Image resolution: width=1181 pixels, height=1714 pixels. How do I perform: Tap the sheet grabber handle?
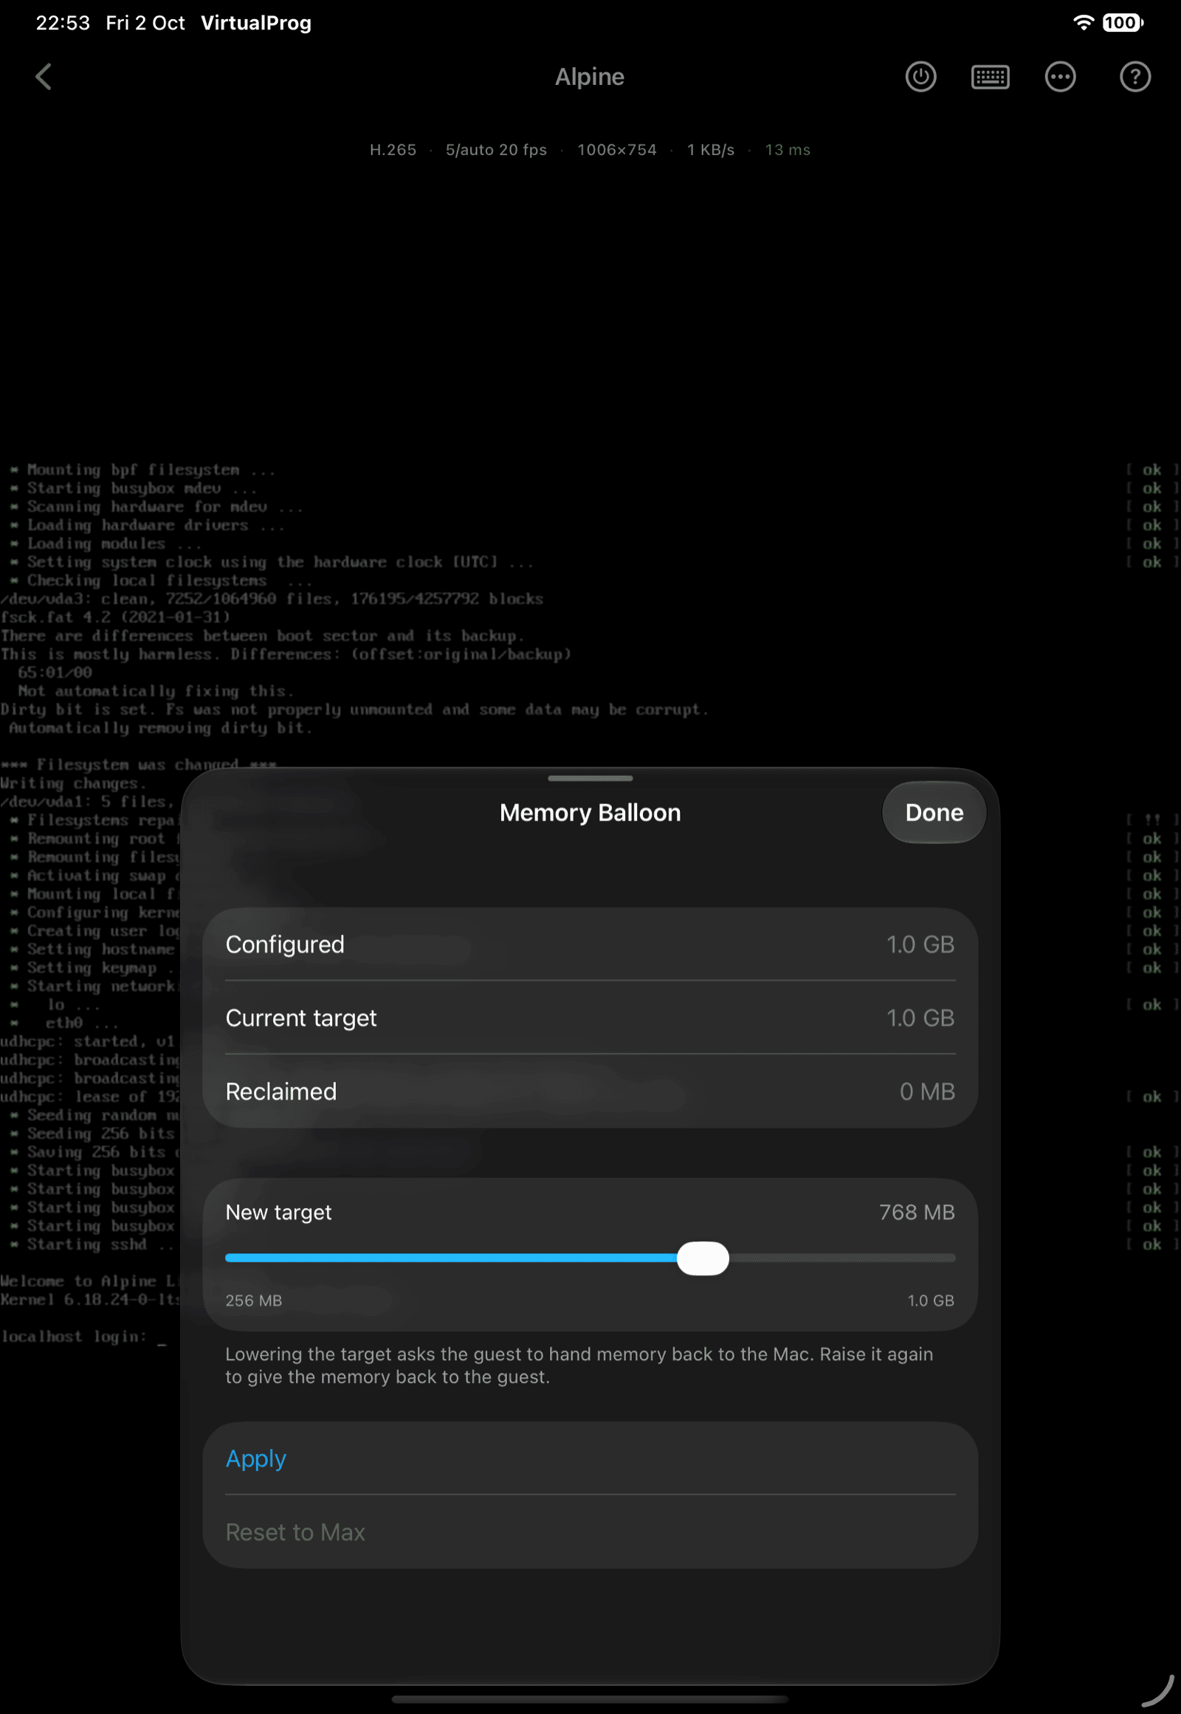coord(590,778)
